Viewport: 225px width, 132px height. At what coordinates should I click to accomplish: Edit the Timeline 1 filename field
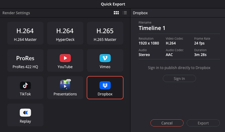152,28
